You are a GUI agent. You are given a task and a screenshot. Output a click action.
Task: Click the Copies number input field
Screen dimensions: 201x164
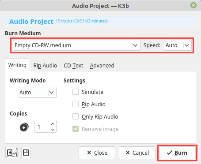[42, 127]
